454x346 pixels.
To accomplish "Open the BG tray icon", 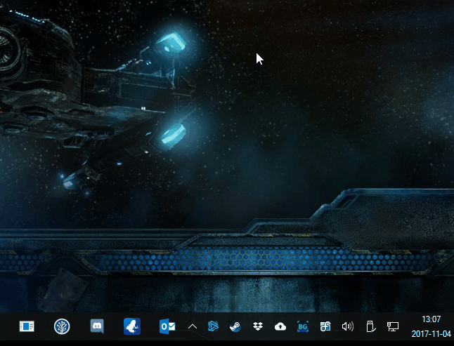I will [303, 326].
